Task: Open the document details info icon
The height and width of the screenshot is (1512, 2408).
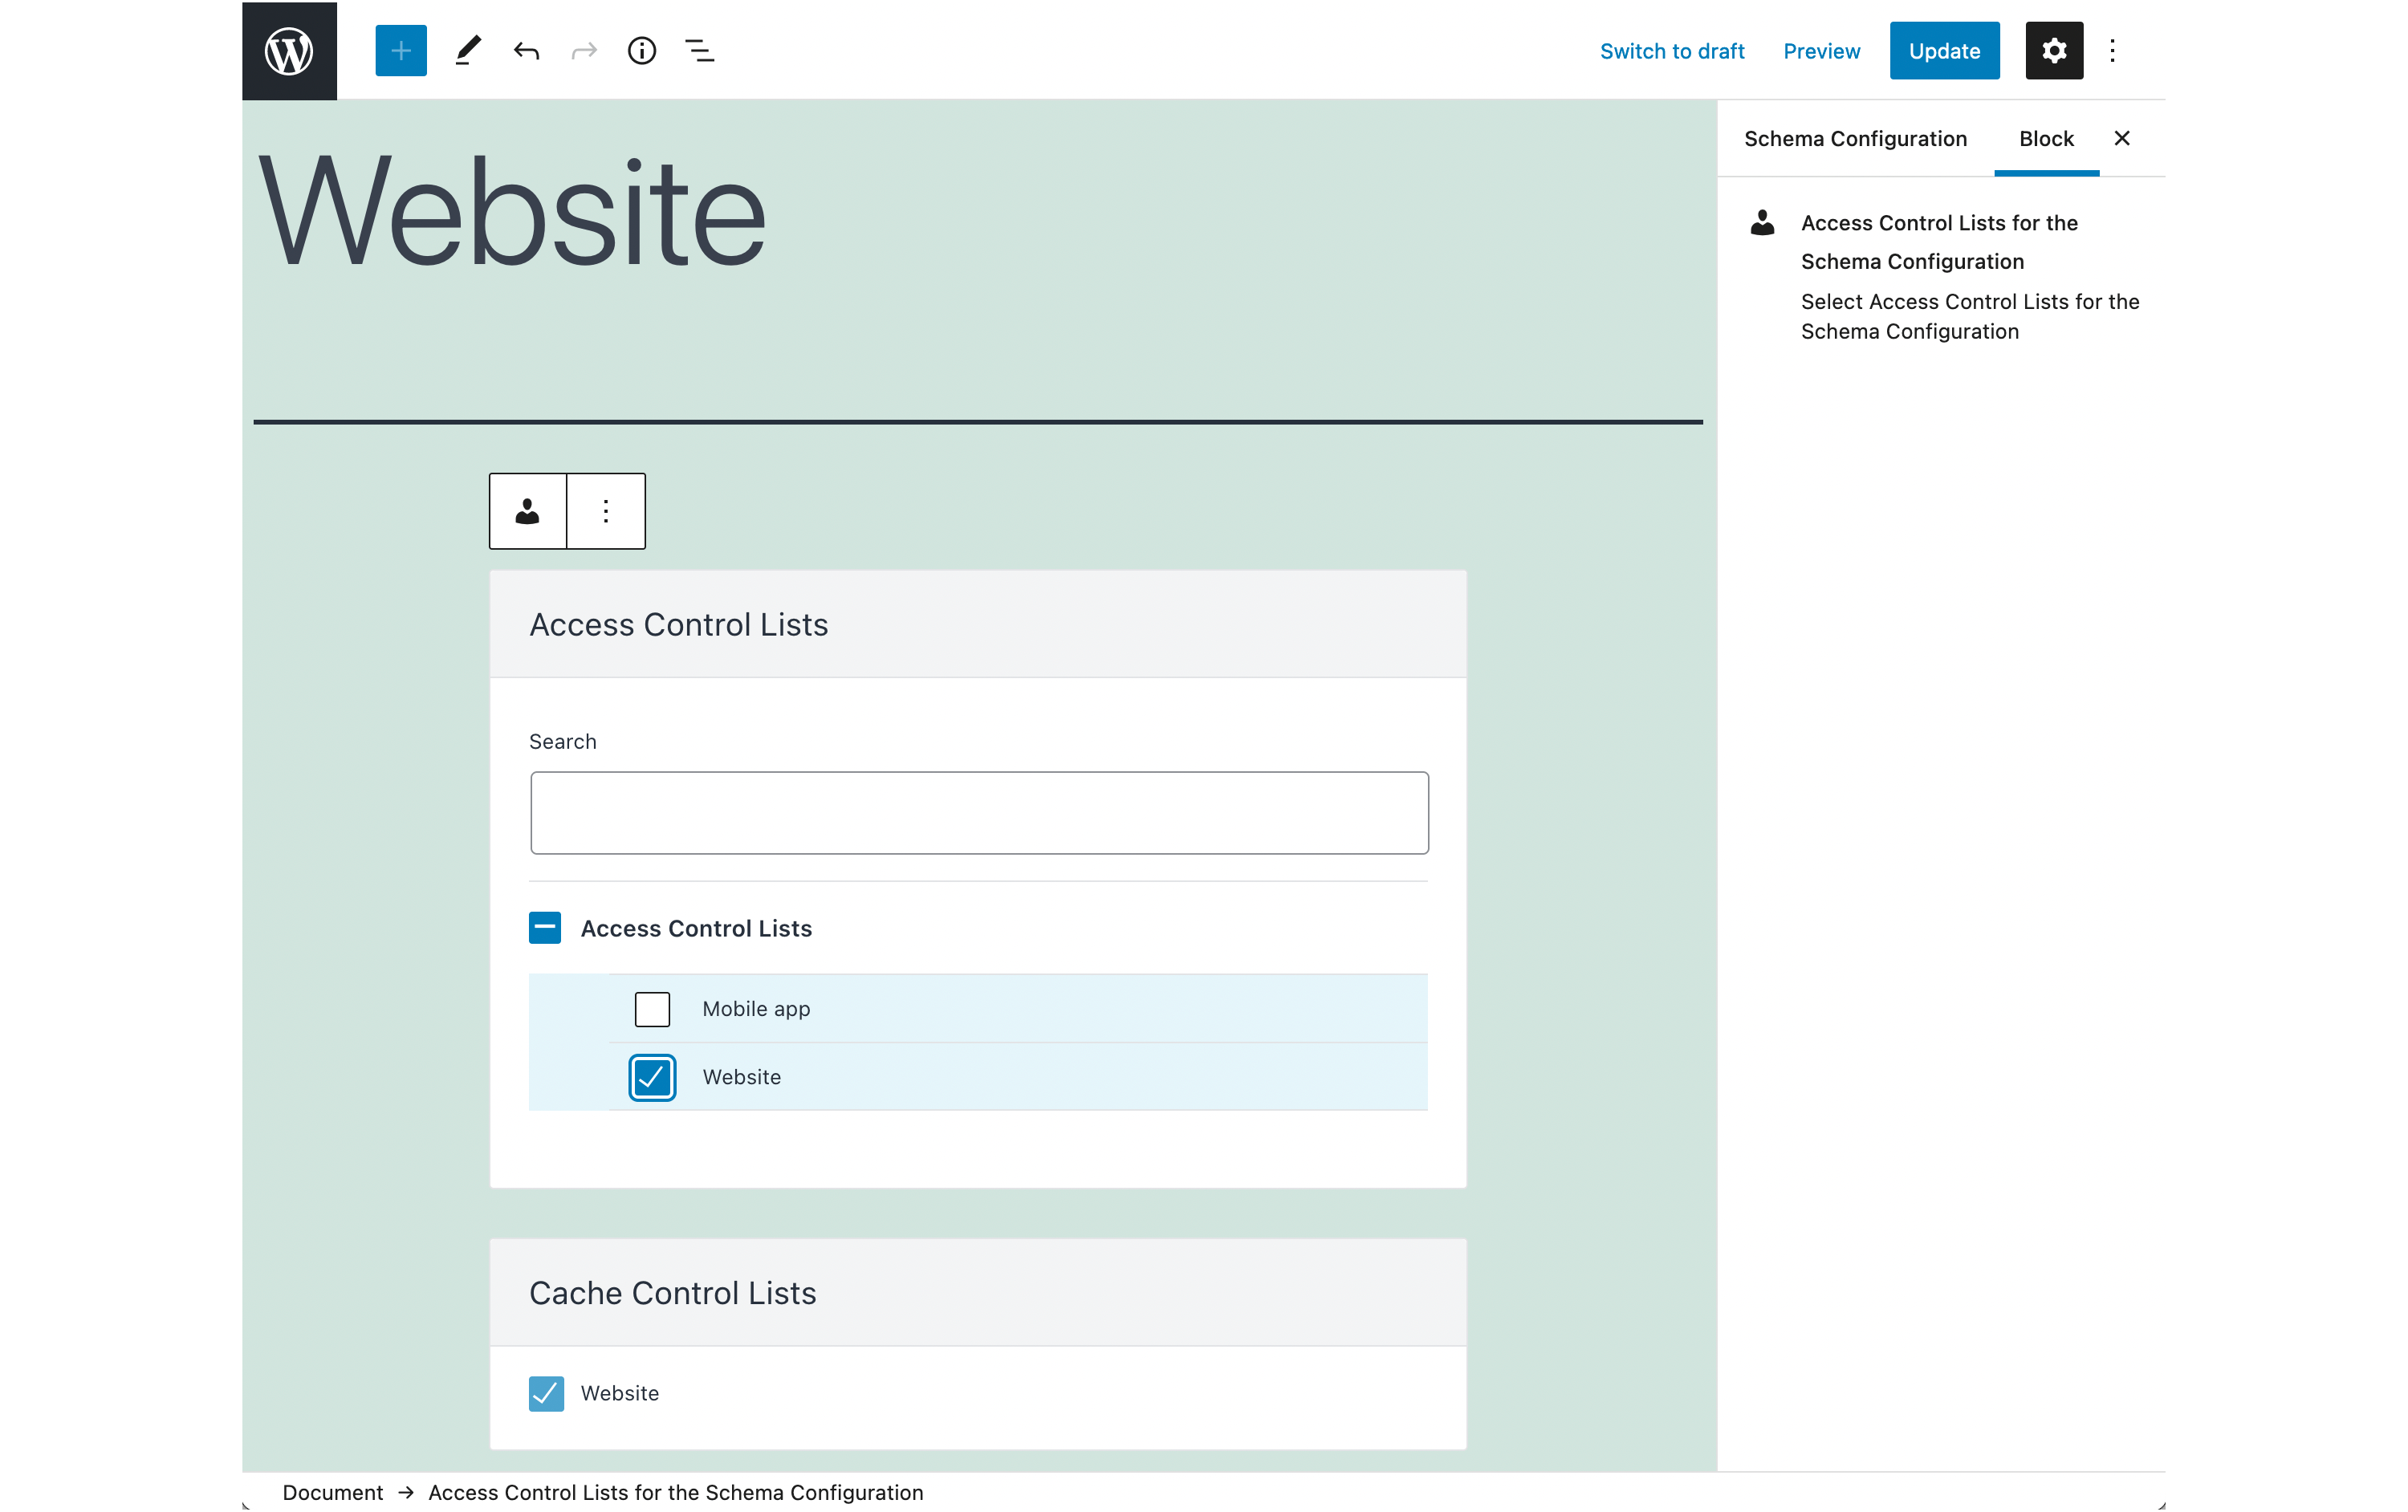Action: pos(642,51)
